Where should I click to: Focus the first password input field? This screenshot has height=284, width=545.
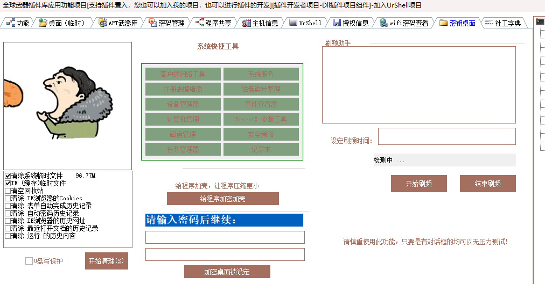click(x=225, y=237)
